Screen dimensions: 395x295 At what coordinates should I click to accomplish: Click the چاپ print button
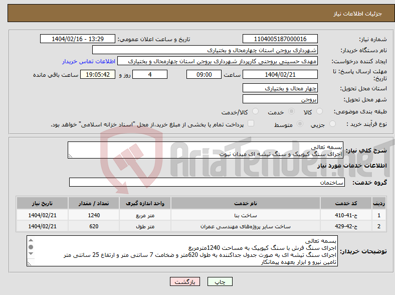220,281
